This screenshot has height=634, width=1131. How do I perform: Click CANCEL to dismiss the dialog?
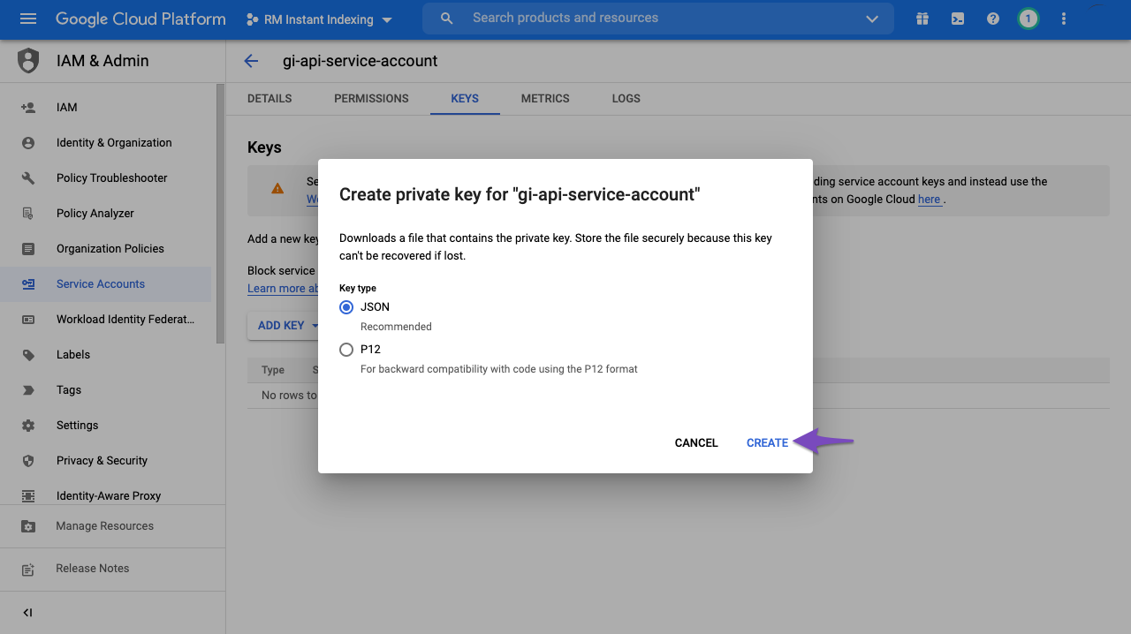pos(695,442)
